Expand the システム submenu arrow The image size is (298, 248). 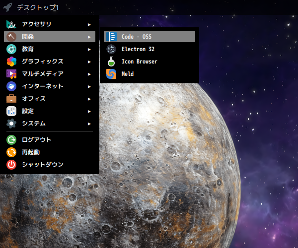click(89, 124)
